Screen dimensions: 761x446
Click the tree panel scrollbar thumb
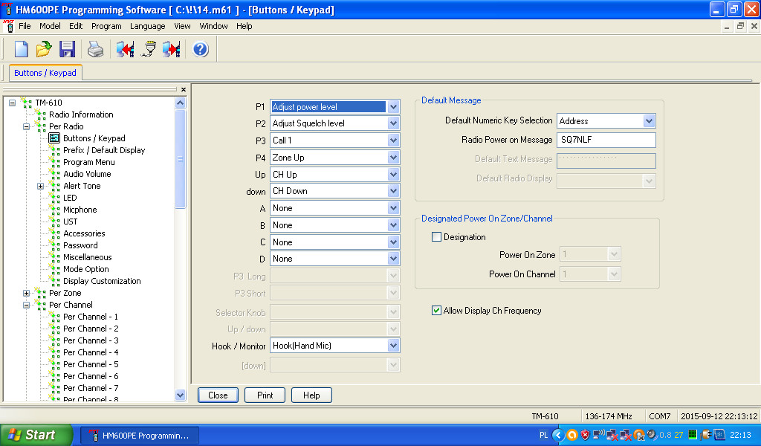(180, 158)
